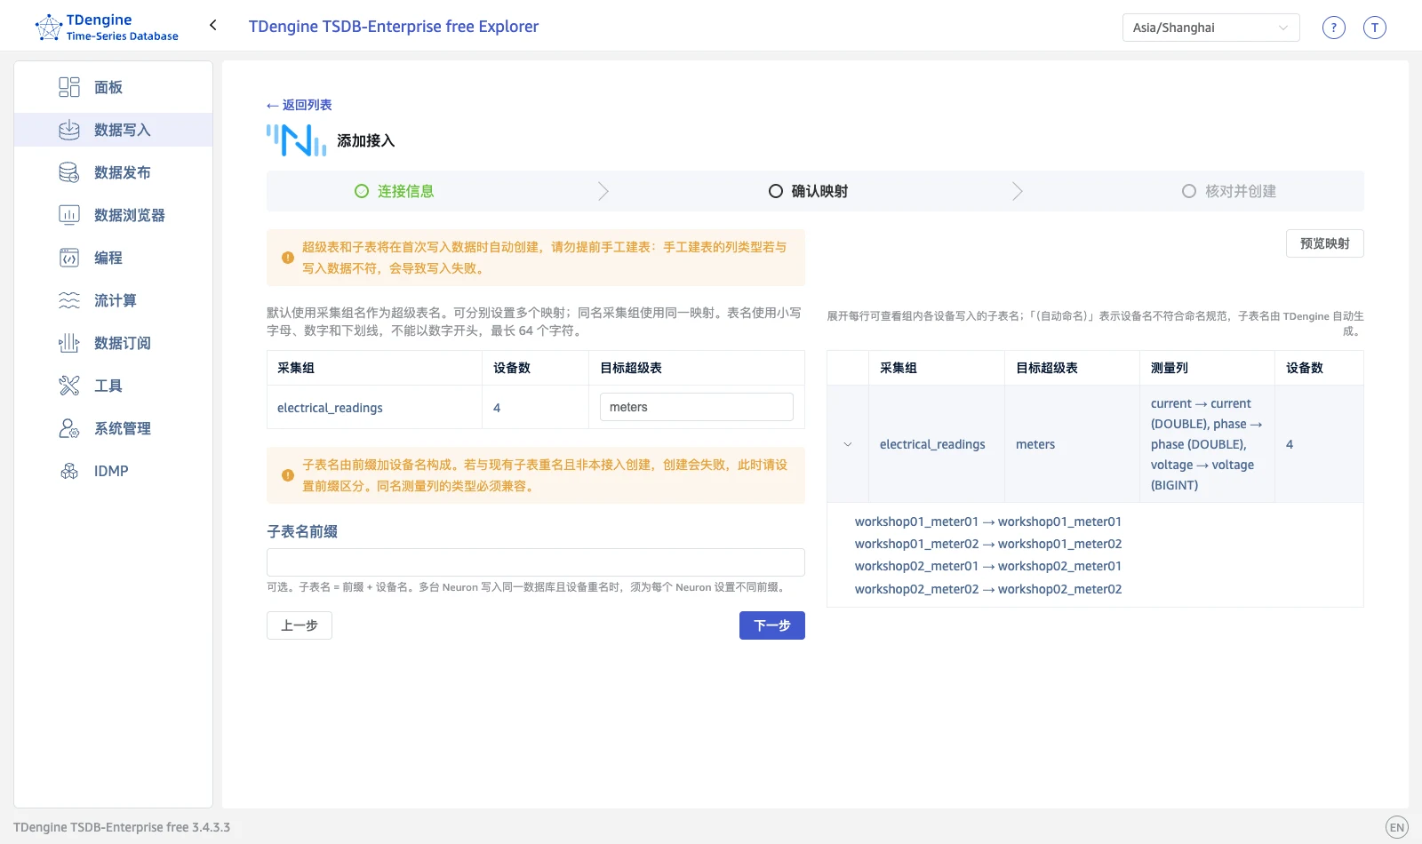Viewport: 1422px width, 844px height.
Task: Click the TDengine TSDB-Enterprise free Explorer title
Action: pos(394,27)
